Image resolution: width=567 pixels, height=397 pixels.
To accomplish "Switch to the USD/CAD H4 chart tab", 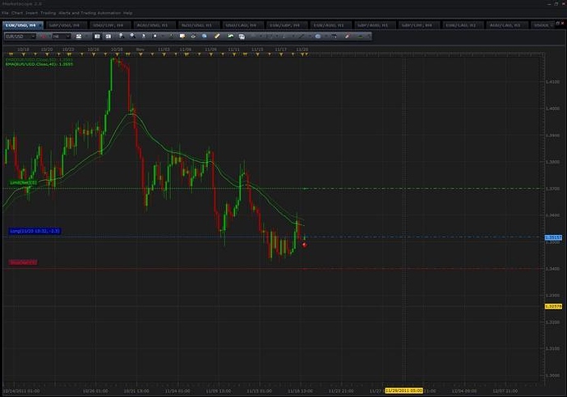I will point(242,25).
